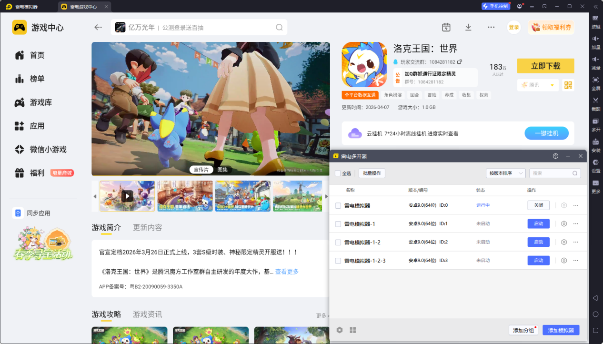Tick the 全选 select-all checkbox
Viewport: 603px width, 344px height.
338,173
